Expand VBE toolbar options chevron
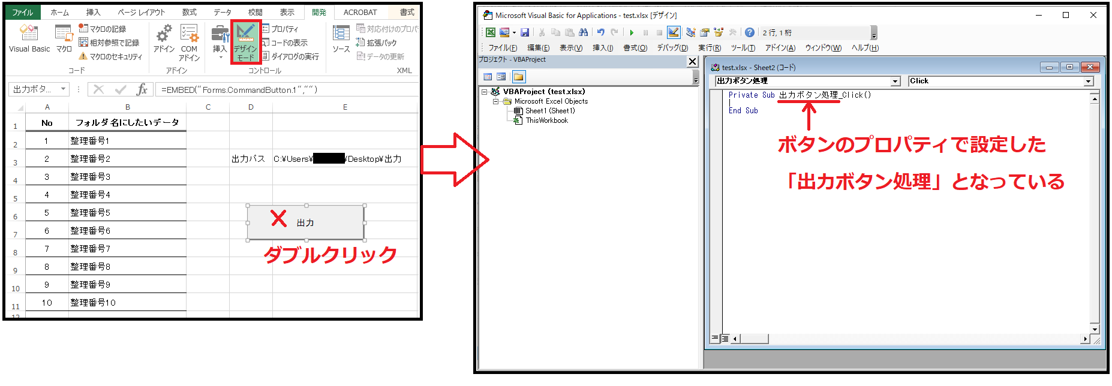This screenshot has height=386, width=1112. point(874,33)
